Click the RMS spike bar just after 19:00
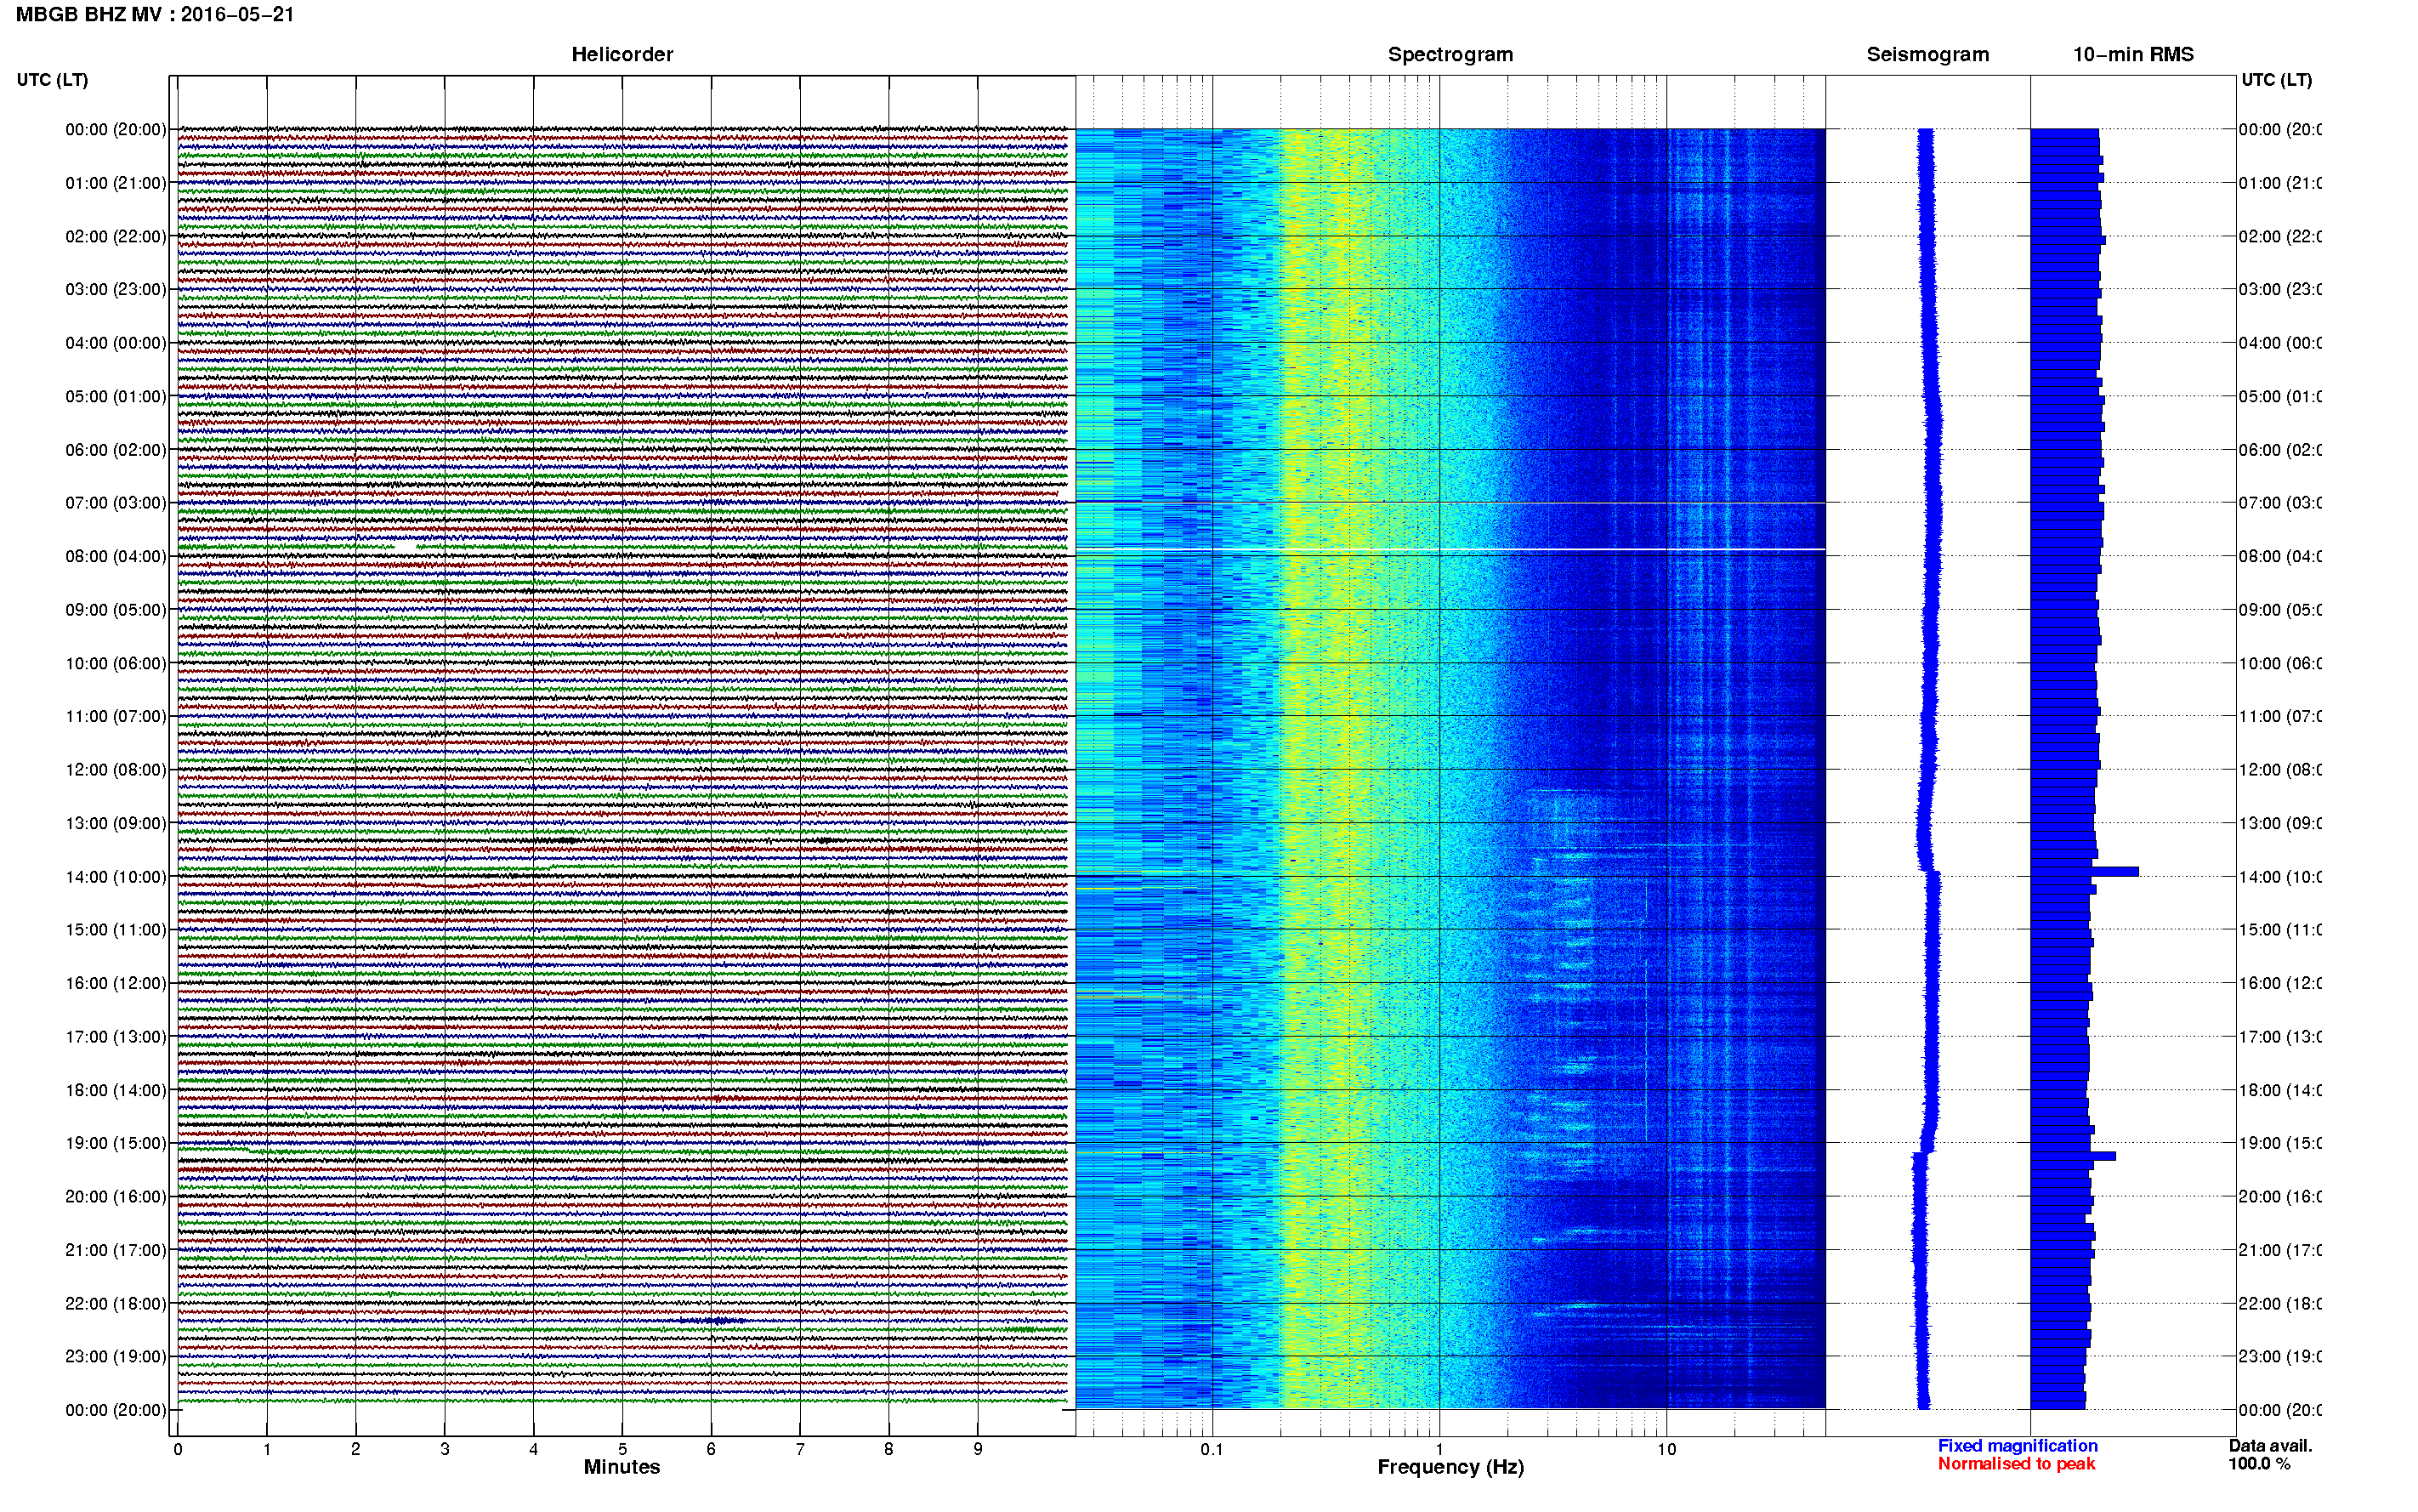 pos(2073,1156)
